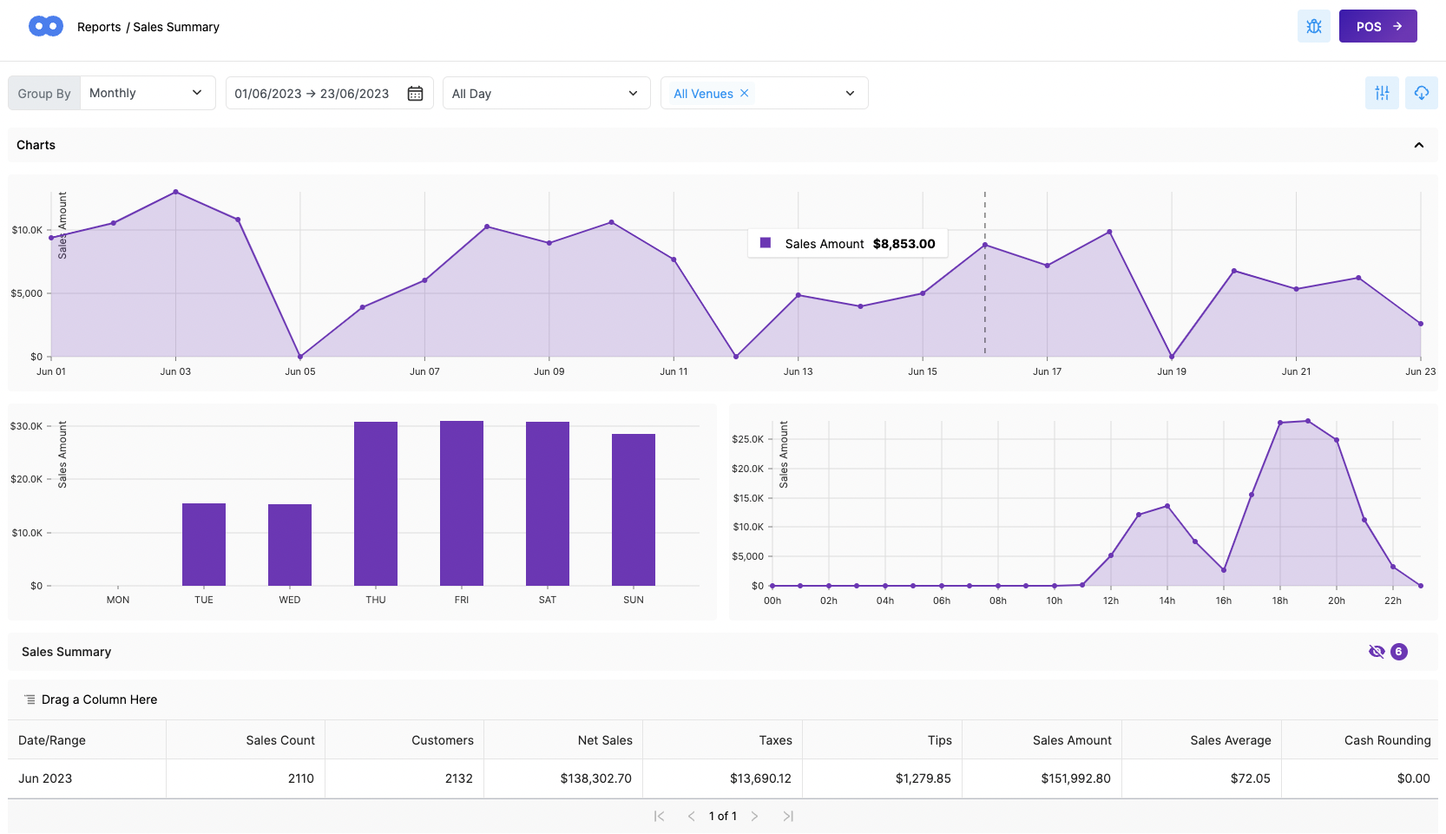Go to the previous table page
The image size is (1446, 834).
tap(691, 816)
